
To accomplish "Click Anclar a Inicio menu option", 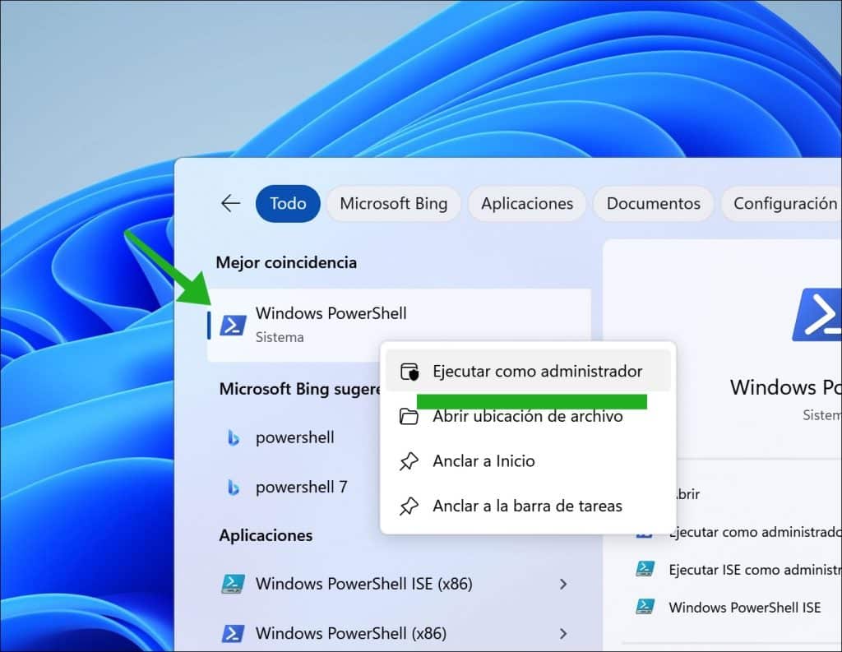I will (x=483, y=461).
